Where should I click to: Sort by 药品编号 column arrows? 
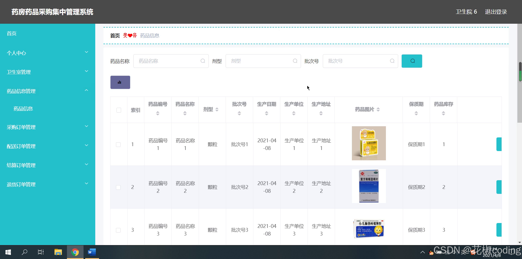[158, 113]
